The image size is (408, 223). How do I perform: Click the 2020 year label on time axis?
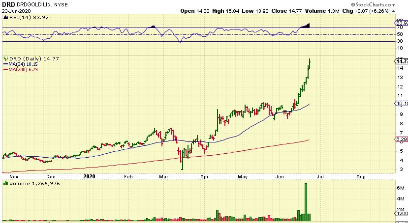[89, 176]
